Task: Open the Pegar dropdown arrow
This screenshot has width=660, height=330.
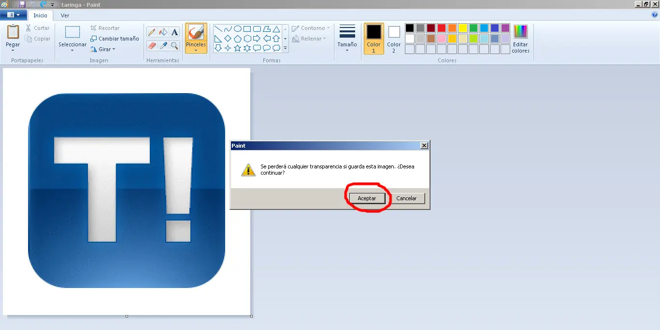Action: click(x=13, y=50)
